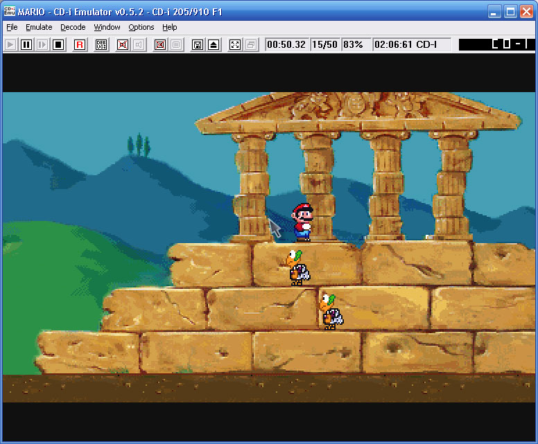This screenshot has width=538, height=444.
Task: Open the Decode menu
Action: pyautogui.click(x=73, y=27)
